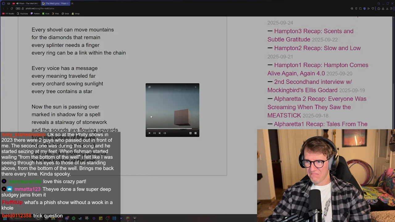Go forward with the browser forward arrow
395x222 pixels.
pyautogui.click(x=7, y=9)
